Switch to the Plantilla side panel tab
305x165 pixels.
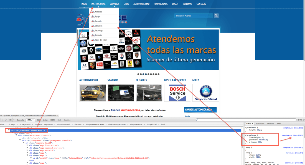271,124
